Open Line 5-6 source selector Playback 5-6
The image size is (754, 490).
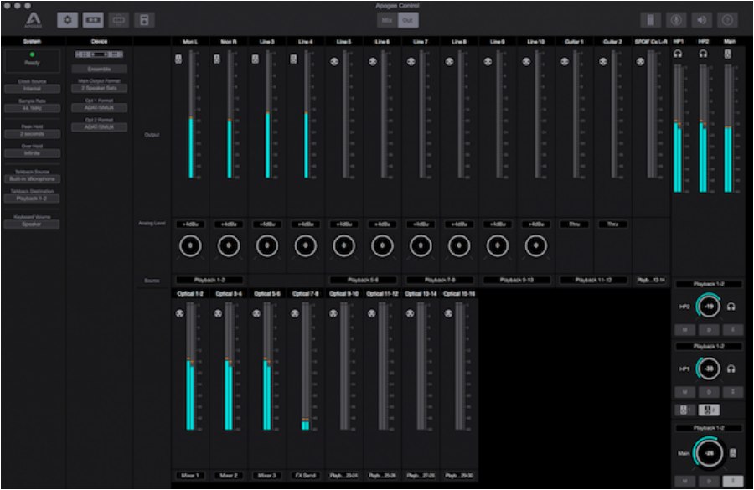(x=363, y=280)
